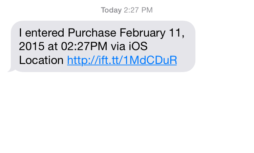Click the Today 2:27 PM timestamp
Image resolution: width=254 pixels, height=153 pixels.
pyautogui.click(x=127, y=10)
